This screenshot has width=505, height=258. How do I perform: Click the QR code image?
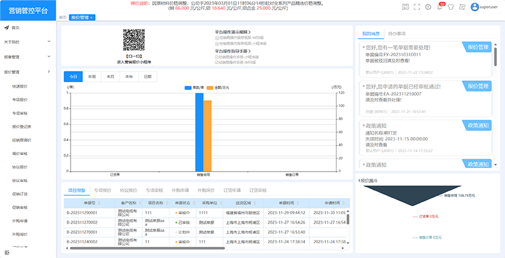pyautogui.click(x=133, y=40)
